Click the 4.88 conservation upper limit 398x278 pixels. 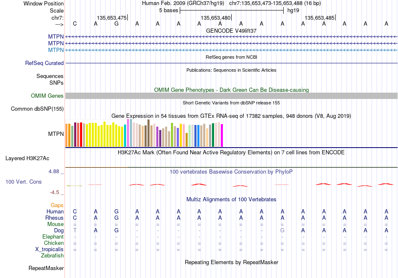(x=54, y=171)
